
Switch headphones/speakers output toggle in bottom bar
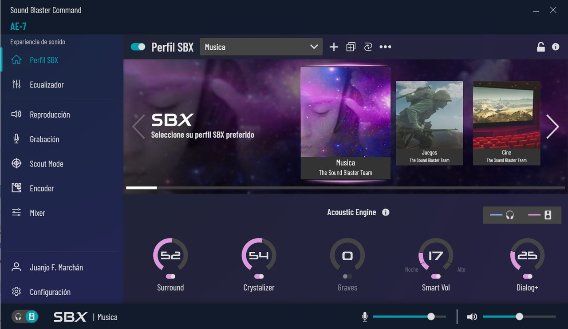[25, 317]
